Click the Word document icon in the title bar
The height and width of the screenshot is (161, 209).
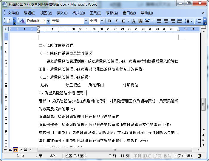[5, 4]
